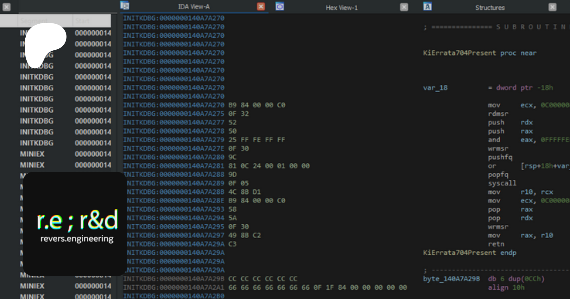Select the rdmsr instruction in disassembly
Viewport: 570px width, 299px height.
[x=498, y=114]
